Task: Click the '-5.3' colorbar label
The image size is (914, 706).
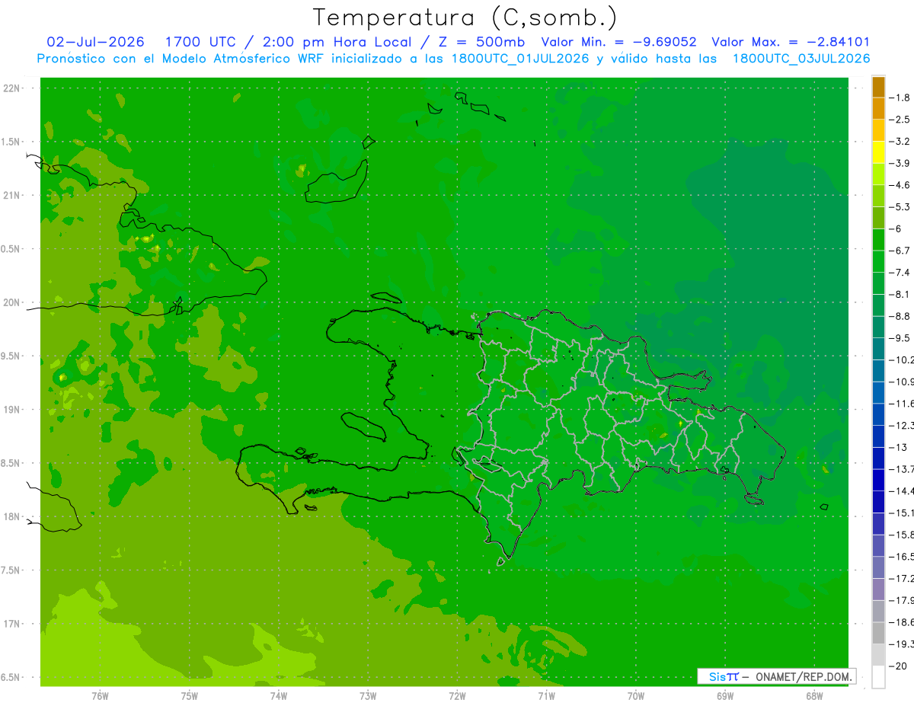Action: 900,206
